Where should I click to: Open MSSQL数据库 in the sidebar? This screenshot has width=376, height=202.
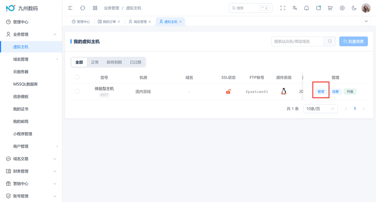click(31, 84)
